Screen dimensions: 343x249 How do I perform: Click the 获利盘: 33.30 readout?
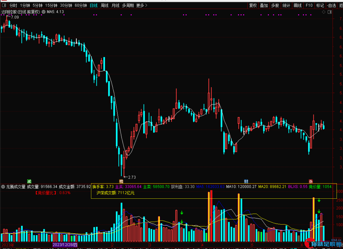183,187
